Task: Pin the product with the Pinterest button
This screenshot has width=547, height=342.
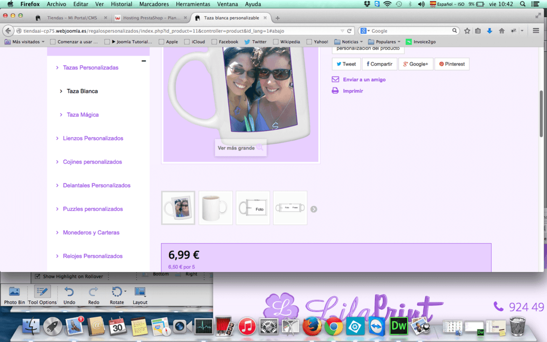Action: coord(452,64)
